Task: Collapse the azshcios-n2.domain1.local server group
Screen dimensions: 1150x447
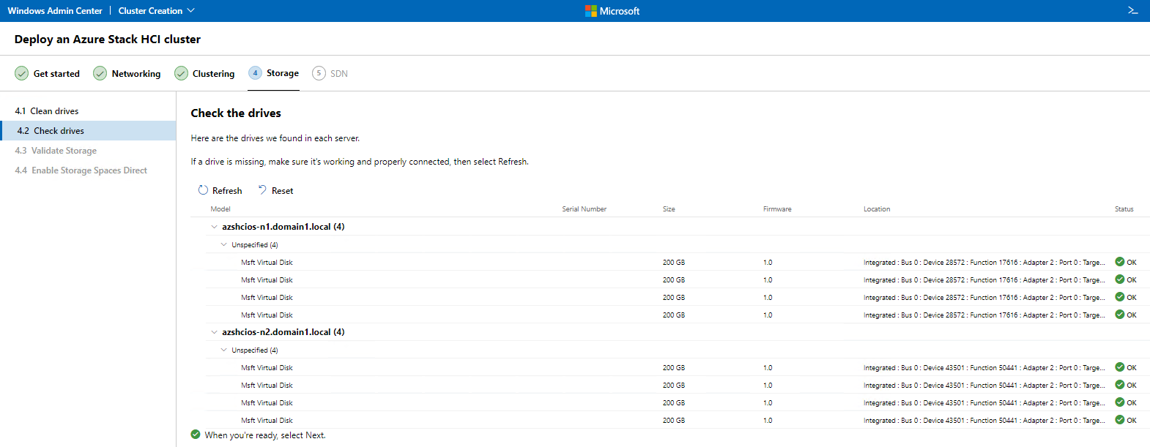Action: point(214,332)
